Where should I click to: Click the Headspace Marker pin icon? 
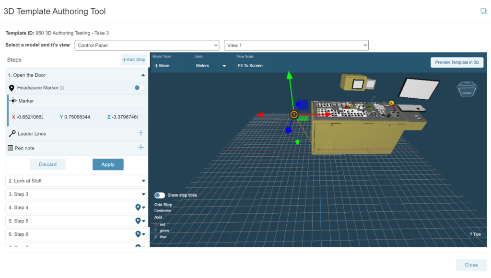[x=12, y=88]
